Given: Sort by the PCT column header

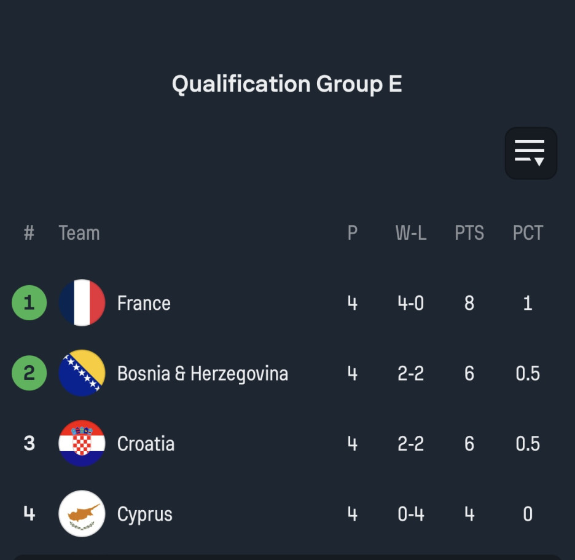Looking at the screenshot, I should coord(528,233).
